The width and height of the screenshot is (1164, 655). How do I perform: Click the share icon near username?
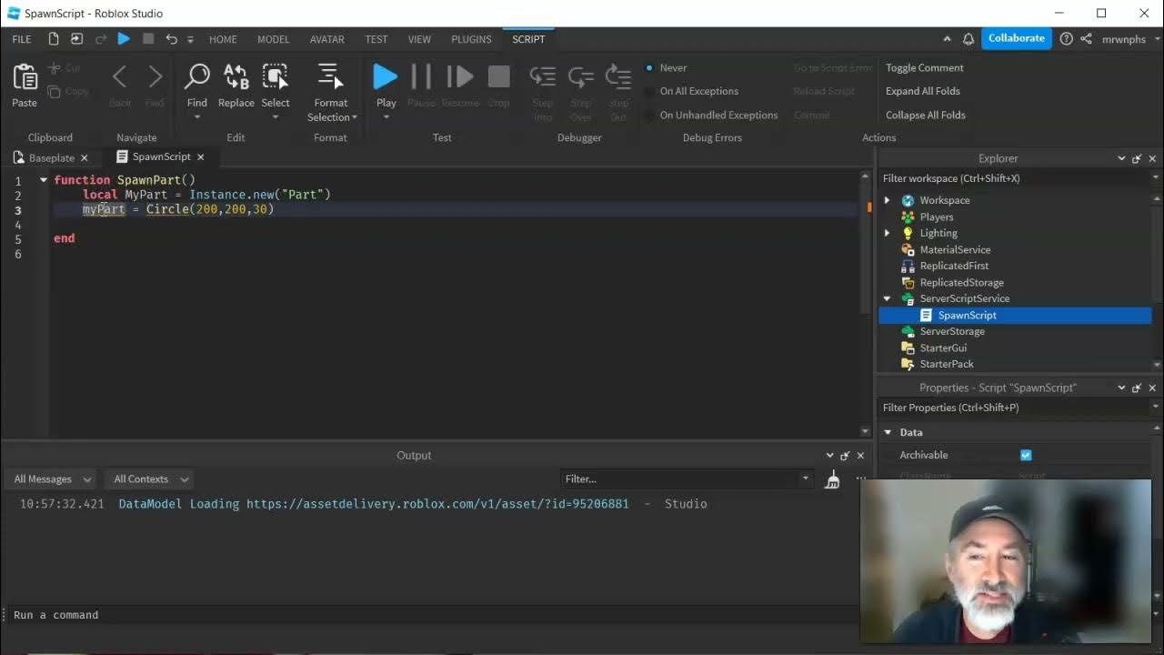(x=1087, y=39)
